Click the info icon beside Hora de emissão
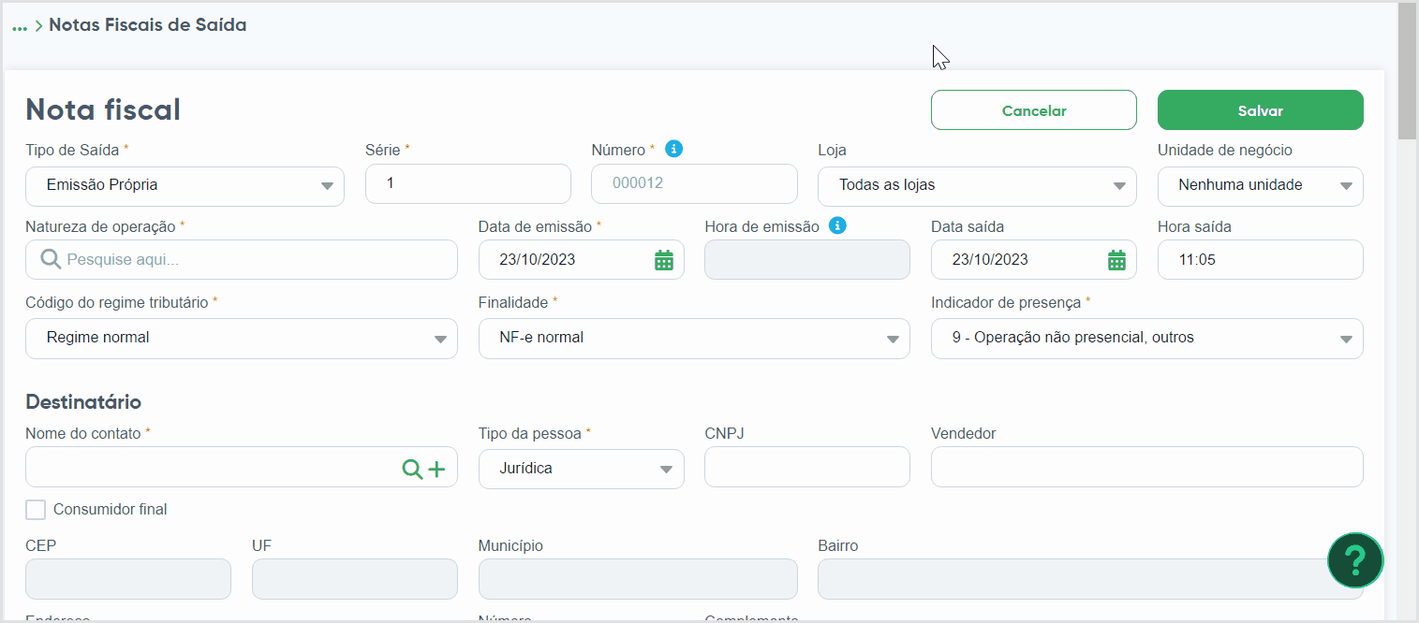This screenshot has width=1419, height=623. click(x=838, y=225)
